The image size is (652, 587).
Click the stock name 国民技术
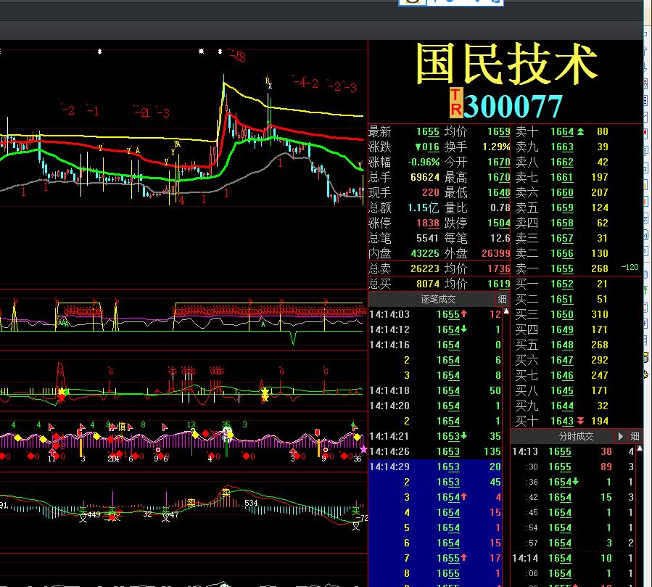pyautogui.click(x=506, y=64)
